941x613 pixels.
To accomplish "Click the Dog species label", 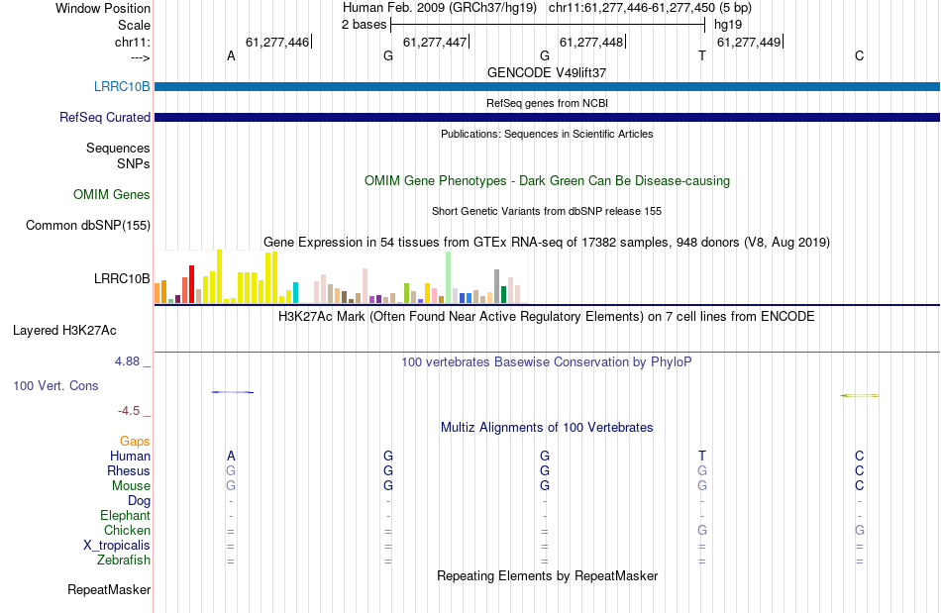I will 139,500.
